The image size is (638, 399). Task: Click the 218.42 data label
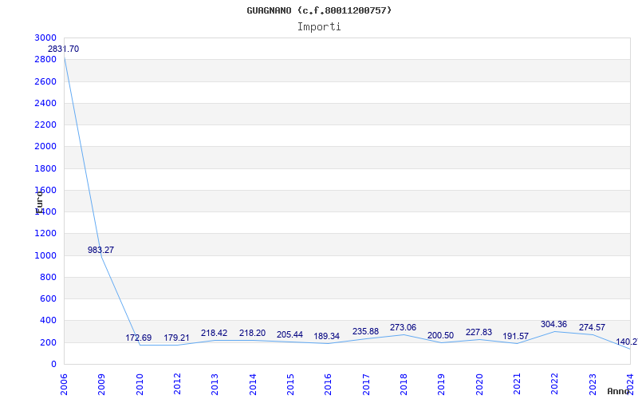click(214, 333)
